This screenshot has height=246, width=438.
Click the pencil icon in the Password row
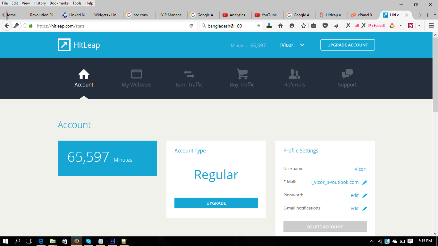pos(365,196)
